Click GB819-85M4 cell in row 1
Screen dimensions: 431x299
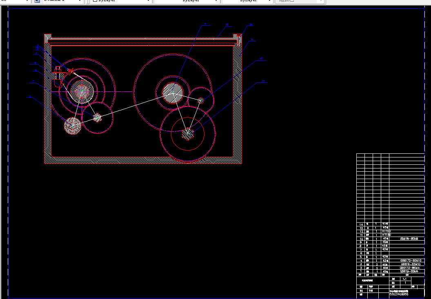pos(409,271)
